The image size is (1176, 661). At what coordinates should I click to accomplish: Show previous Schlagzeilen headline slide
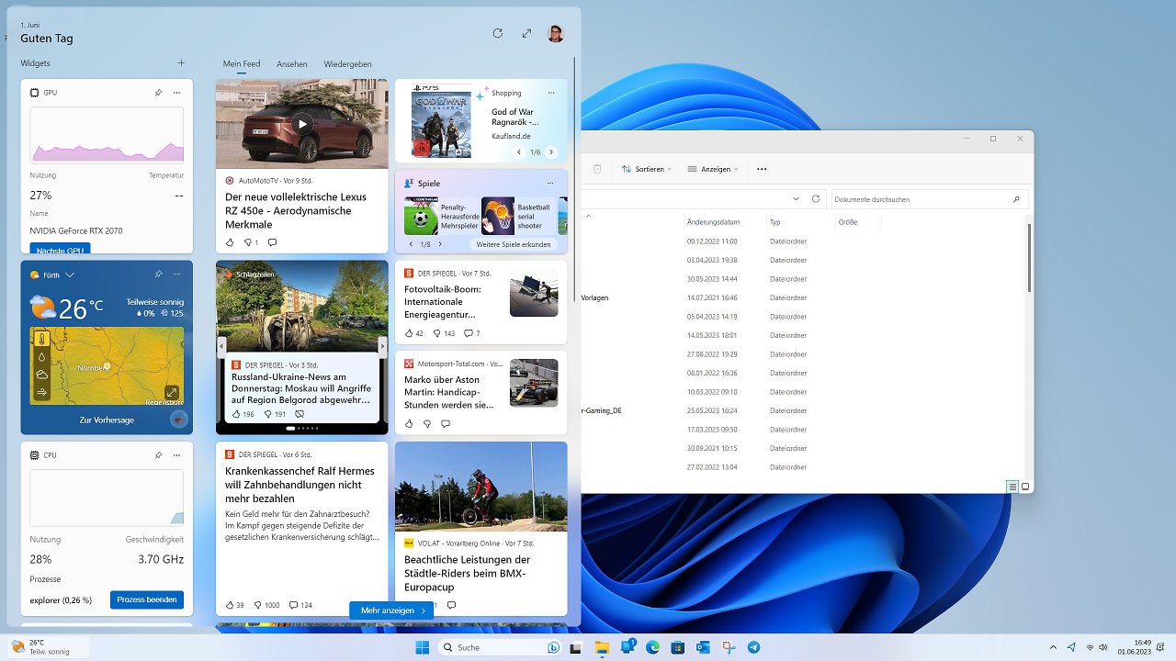coord(221,346)
